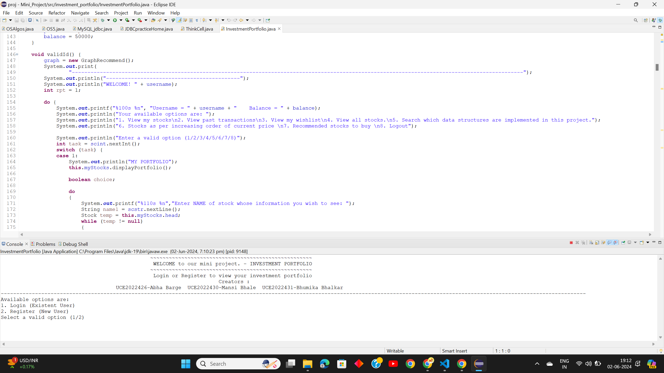The height and width of the screenshot is (373, 664).
Task: Toggle Scroll Lock in the console toolbar
Action: pyautogui.click(x=597, y=242)
